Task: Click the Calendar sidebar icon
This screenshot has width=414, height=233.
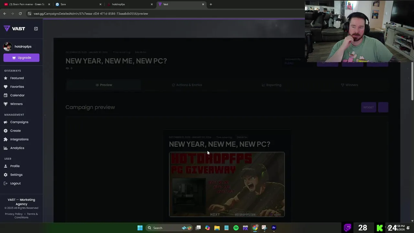Action: click(x=5, y=95)
